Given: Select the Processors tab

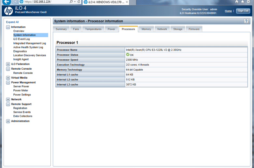Looking at the screenshot, I should pyautogui.click(x=128, y=29).
